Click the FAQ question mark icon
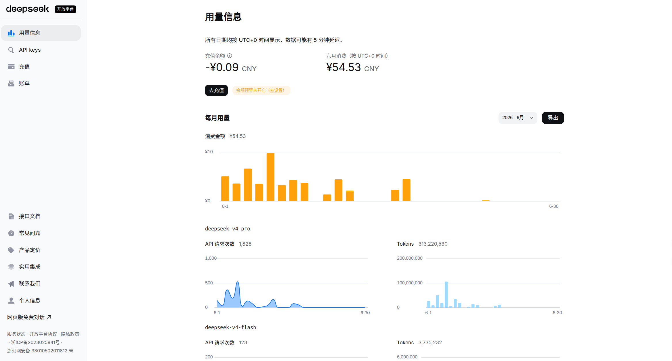Image resolution: width=672 pixels, height=361 pixels. pos(11,233)
